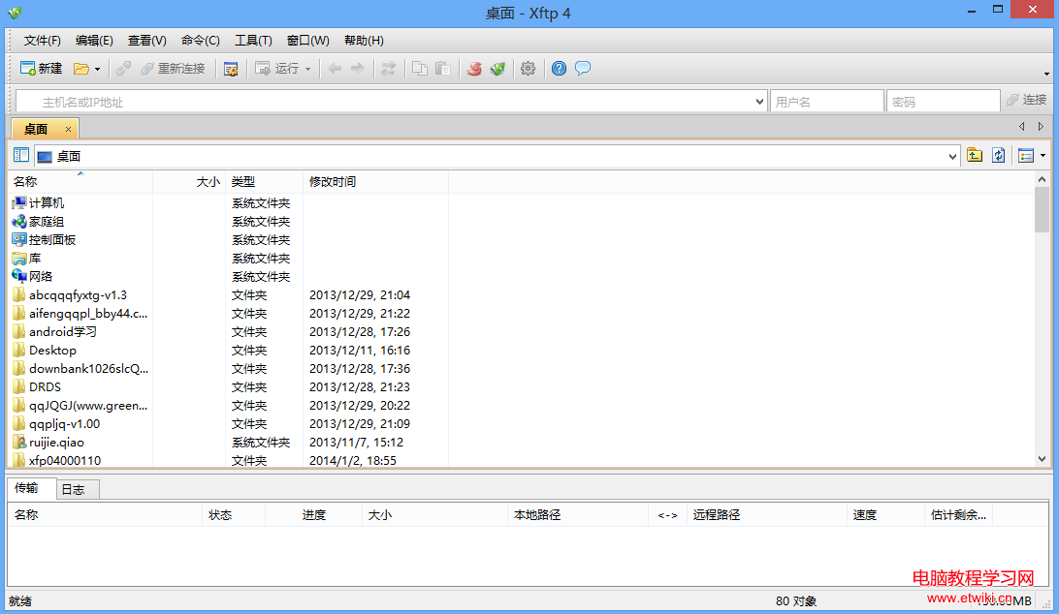The width and height of the screenshot is (1059, 614).
Task: Expand the host address dropdown arrow
Action: (759, 102)
